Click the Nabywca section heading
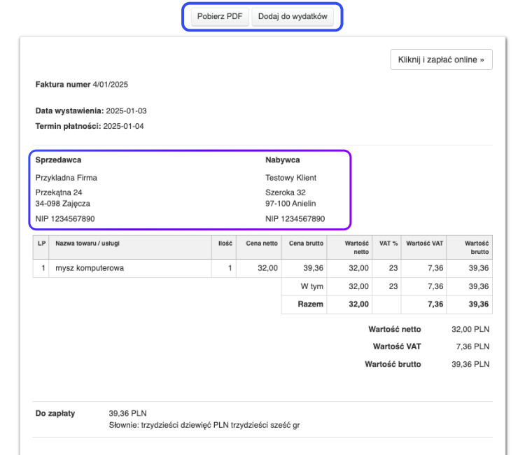Viewport: 525px width, 455px height. (x=283, y=160)
